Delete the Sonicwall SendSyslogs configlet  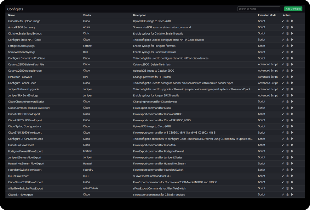click(287, 52)
